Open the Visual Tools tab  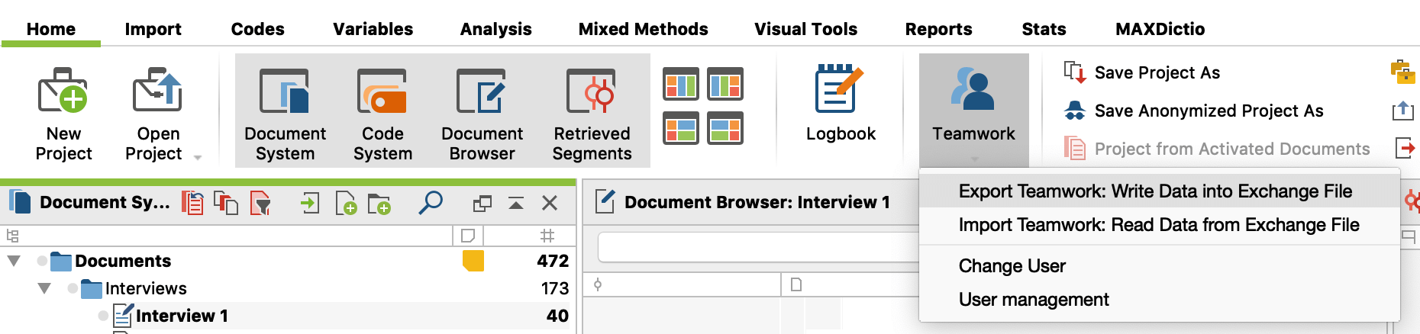click(805, 29)
